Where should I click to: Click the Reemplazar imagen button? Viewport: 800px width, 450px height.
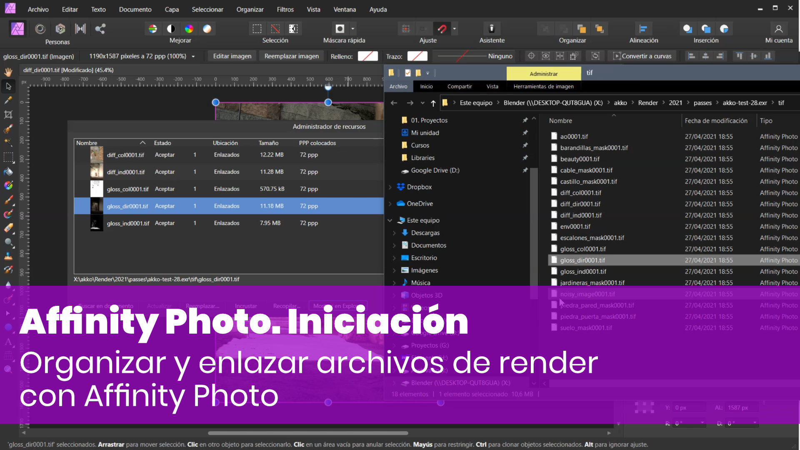coord(291,56)
